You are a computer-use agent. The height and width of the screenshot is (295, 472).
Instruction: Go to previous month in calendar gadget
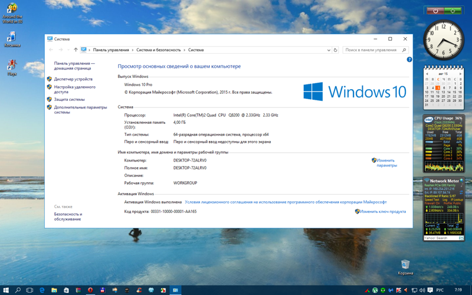click(427, 74)
